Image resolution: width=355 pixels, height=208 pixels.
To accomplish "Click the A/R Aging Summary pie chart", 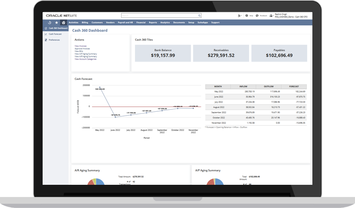I will pyautogui.click(x=96, y=182).
